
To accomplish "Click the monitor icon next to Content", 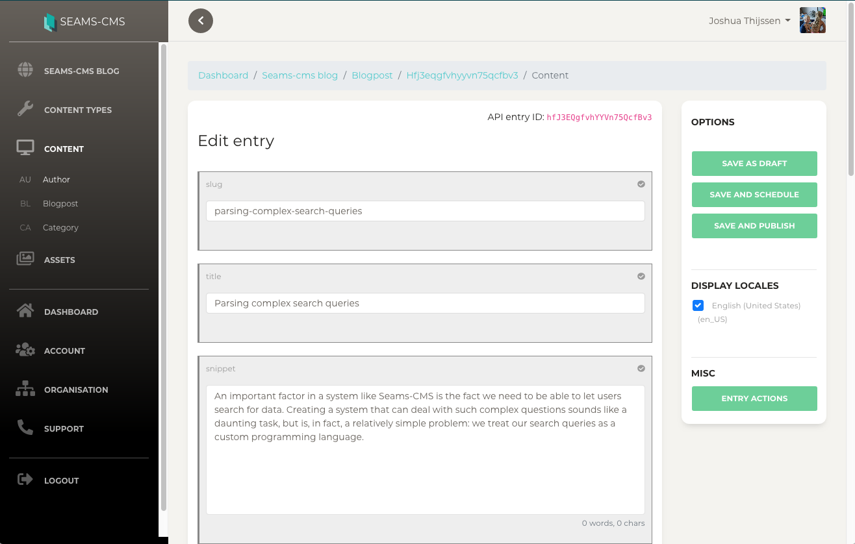I will click(25, 148).
